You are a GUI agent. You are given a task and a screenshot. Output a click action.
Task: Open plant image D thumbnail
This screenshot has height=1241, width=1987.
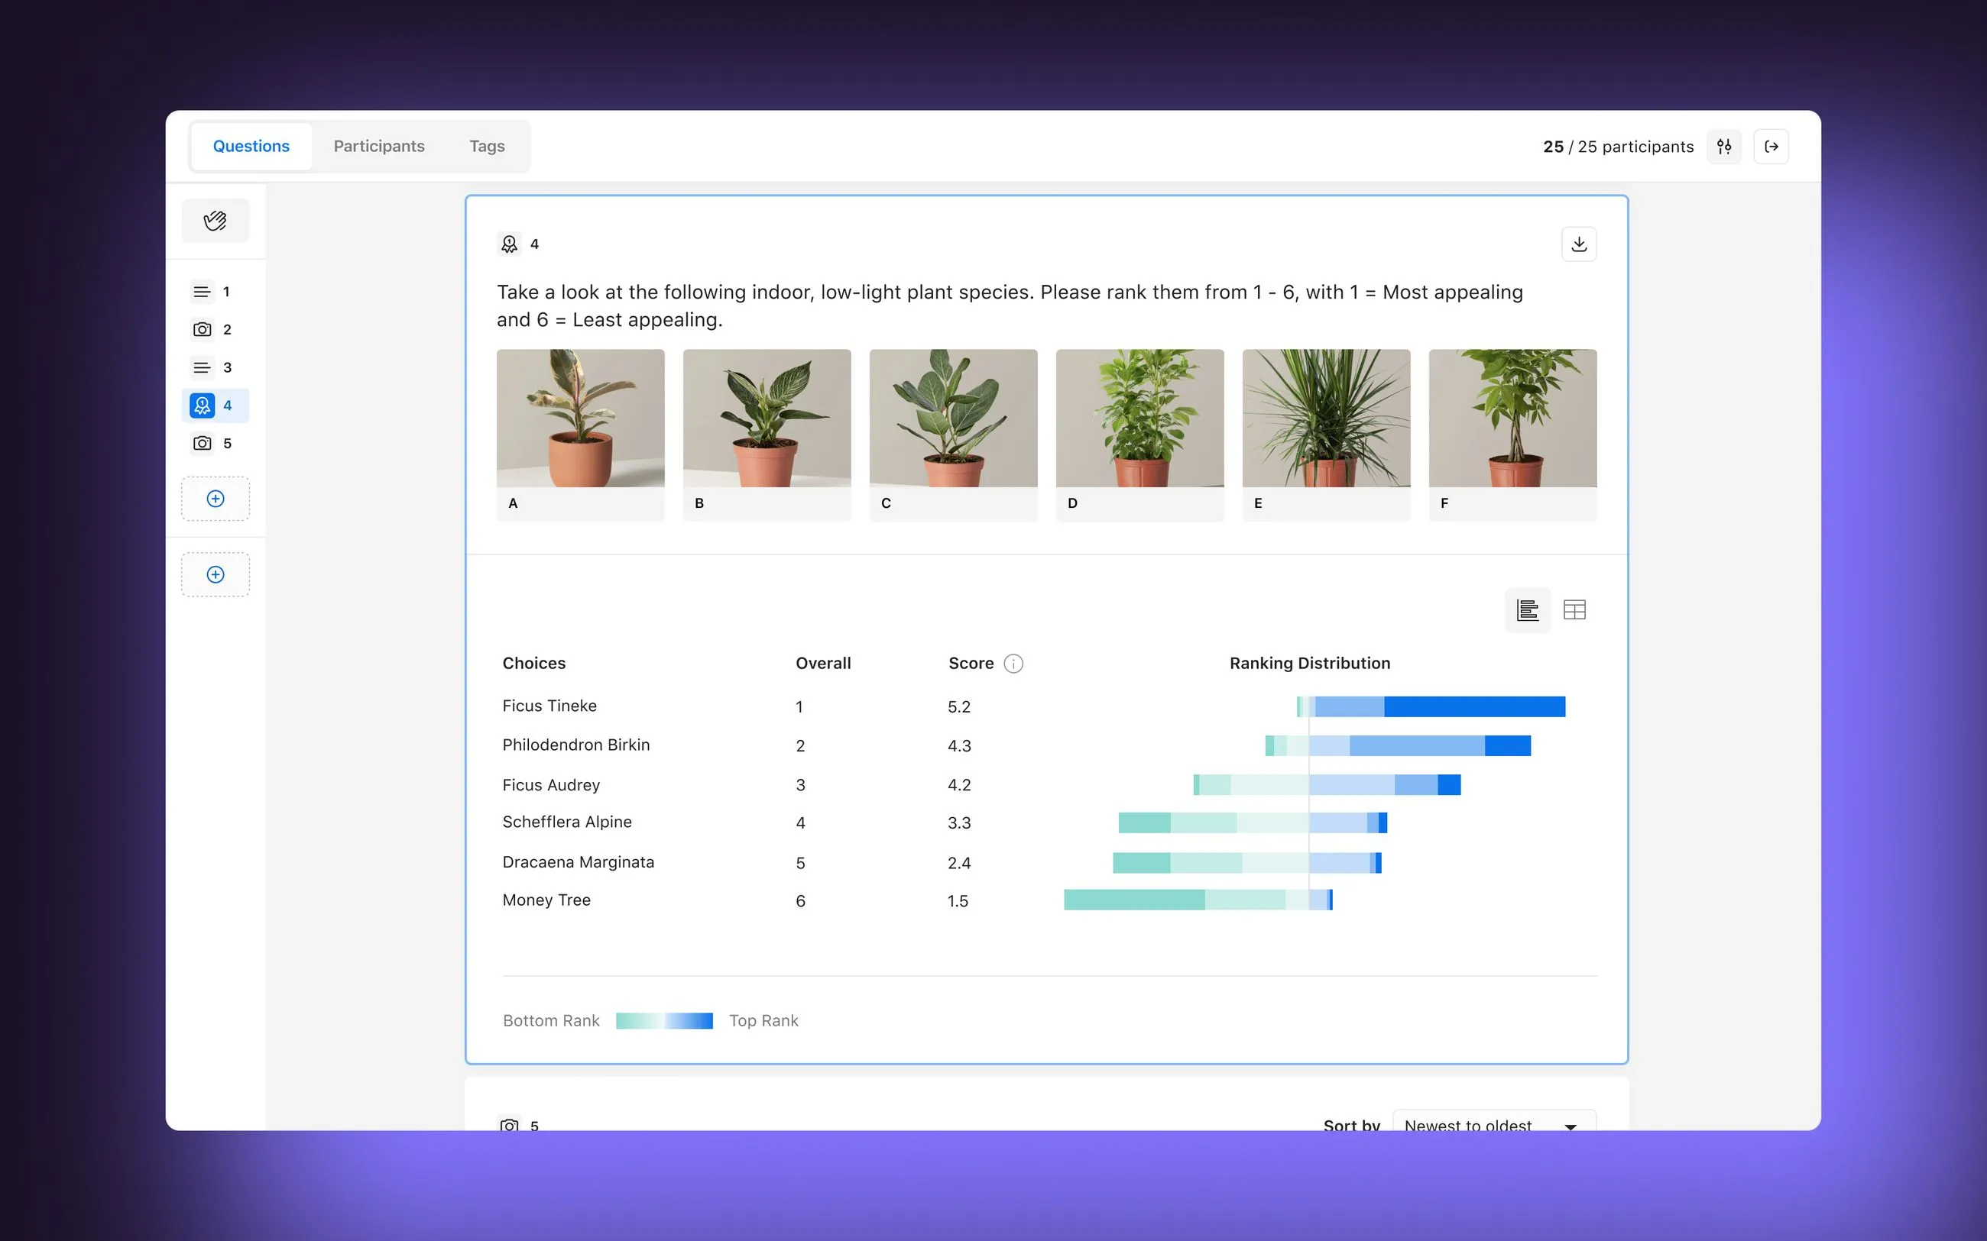[1139, 435]
